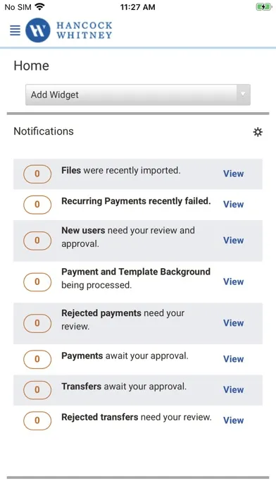
Task: View failed Recurring Payments
Action: coord(233,204)
